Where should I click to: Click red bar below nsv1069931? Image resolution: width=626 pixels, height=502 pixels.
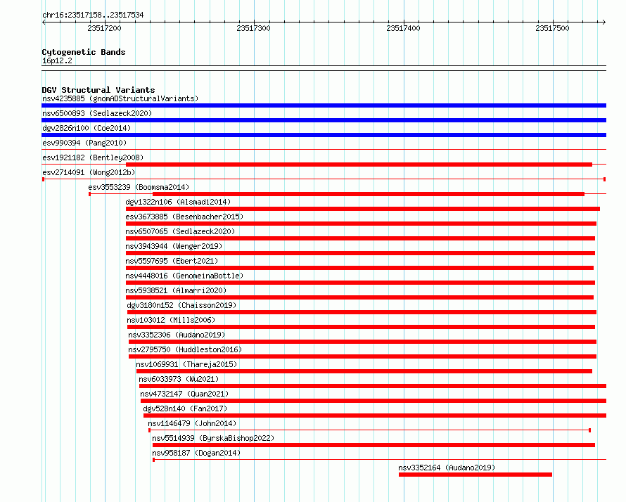point(364,371)
